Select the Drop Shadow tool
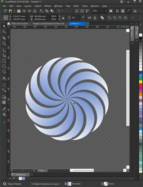This screenshot has height=187, width=143. (4, 97)
